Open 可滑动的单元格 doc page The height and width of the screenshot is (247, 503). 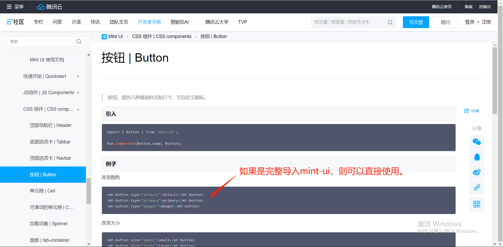[52, 207]
